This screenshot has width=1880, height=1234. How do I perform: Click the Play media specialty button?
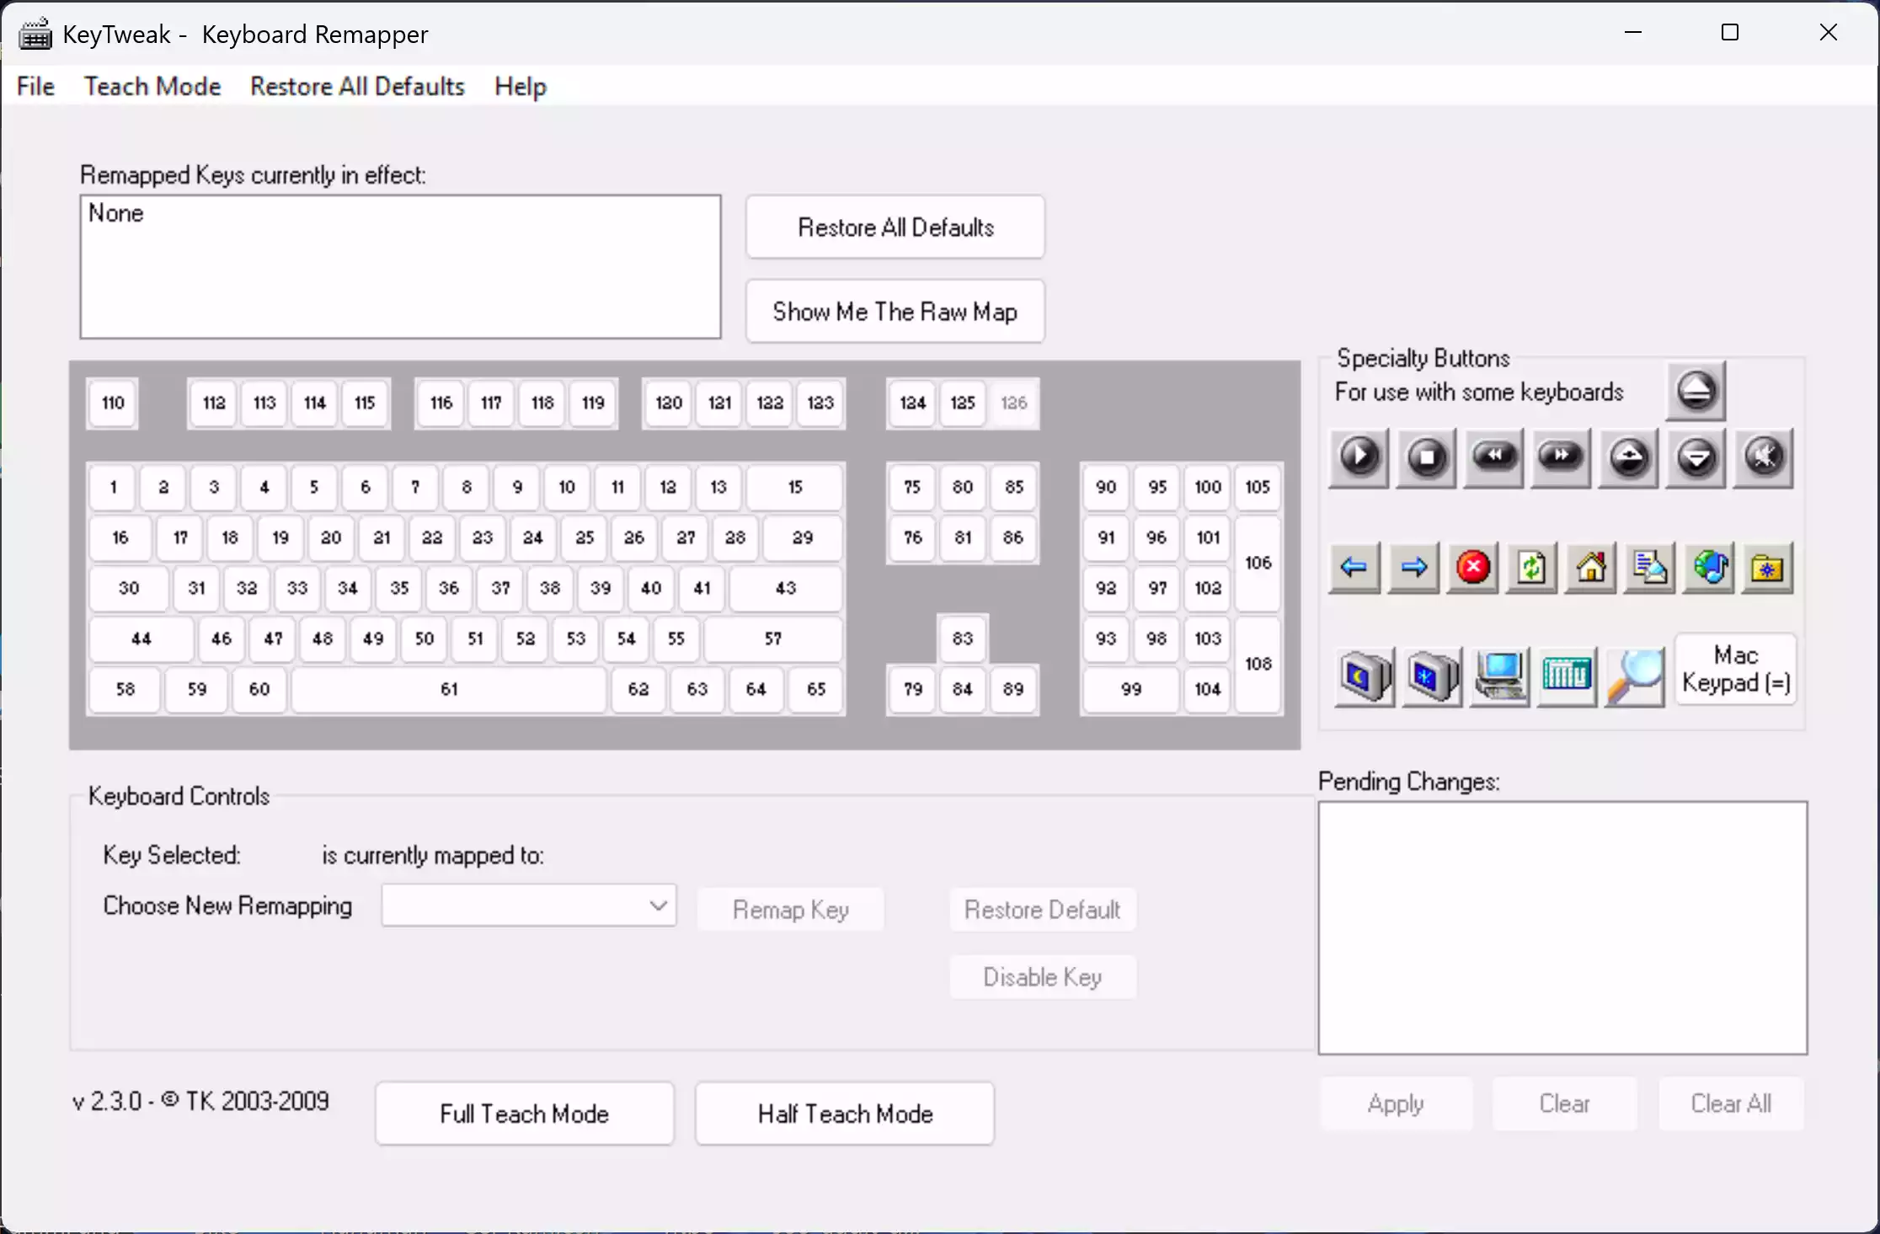point(1358,458)
